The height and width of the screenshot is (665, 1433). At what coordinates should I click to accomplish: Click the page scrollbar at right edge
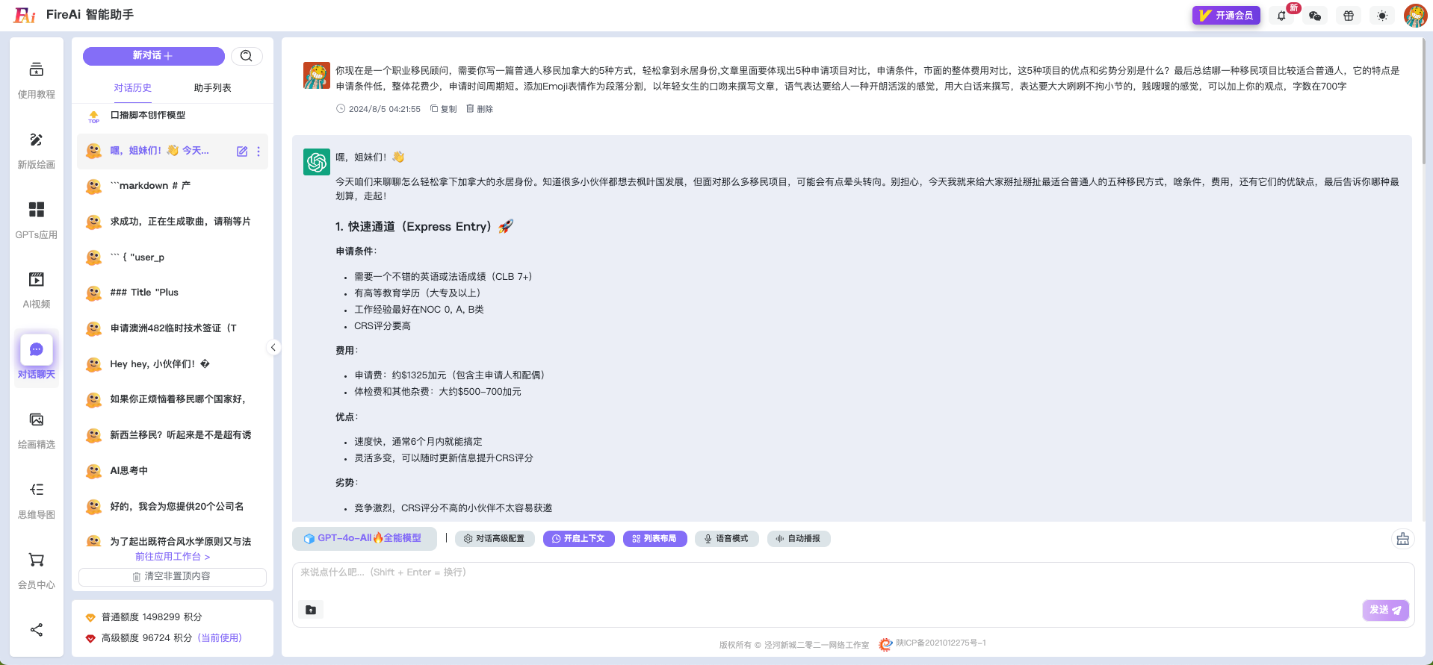pyautogui.click(x=1424, y=101)
